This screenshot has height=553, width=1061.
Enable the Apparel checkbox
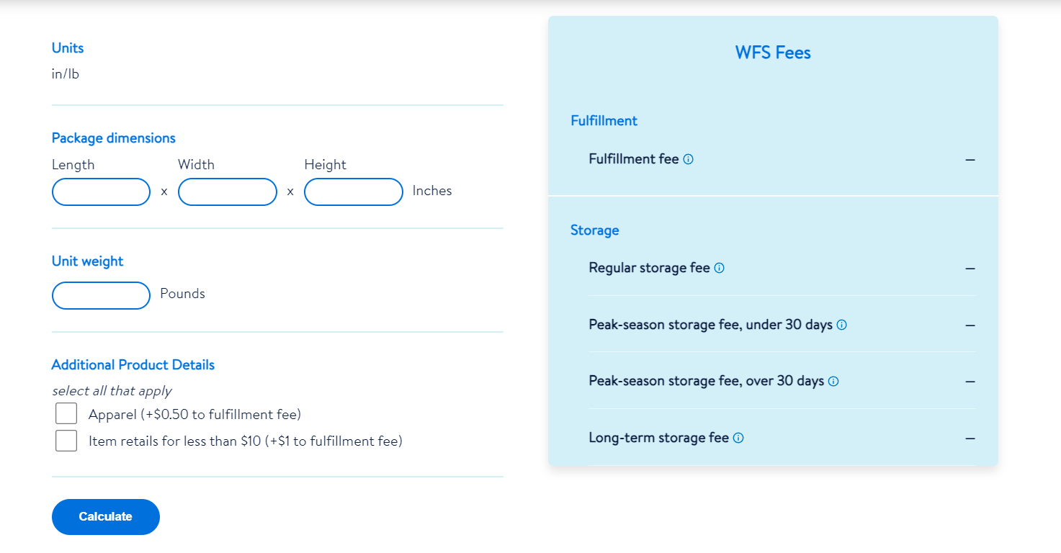(x=66, y=413)
